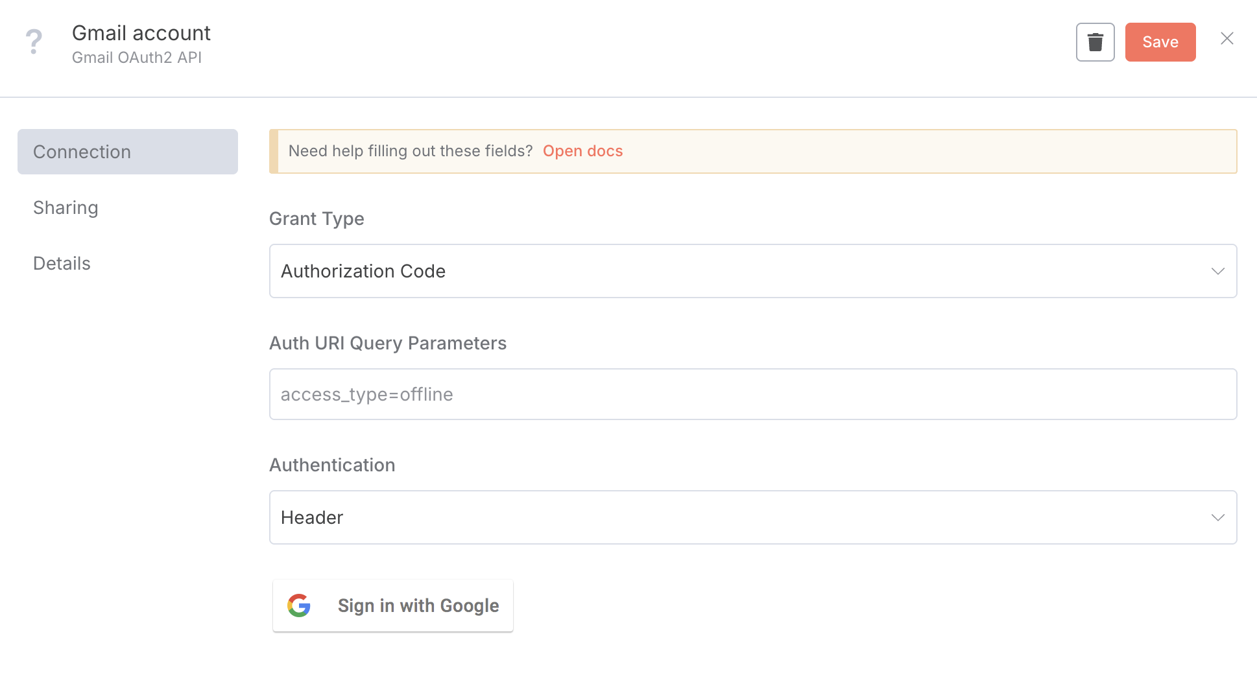
Task: Save the Gmail credential
Action: click(x=1160, y=42)
